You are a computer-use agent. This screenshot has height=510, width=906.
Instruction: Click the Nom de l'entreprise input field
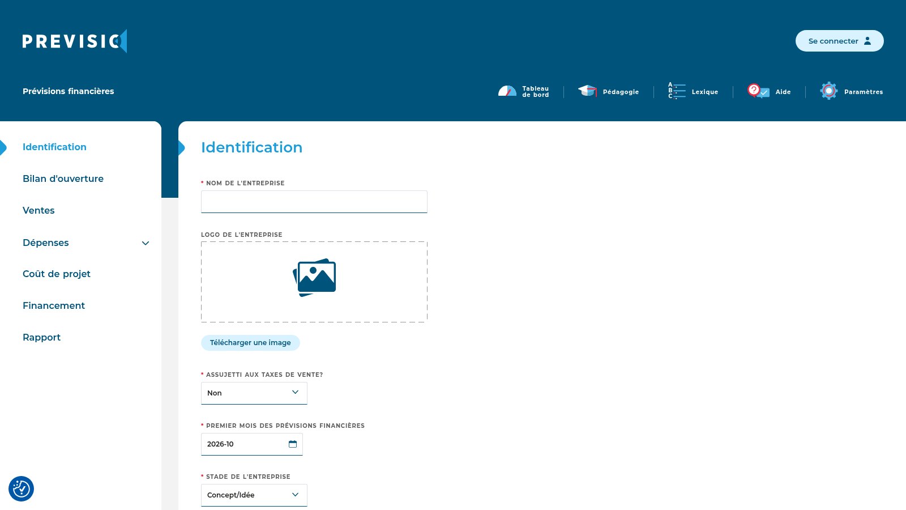314,202
